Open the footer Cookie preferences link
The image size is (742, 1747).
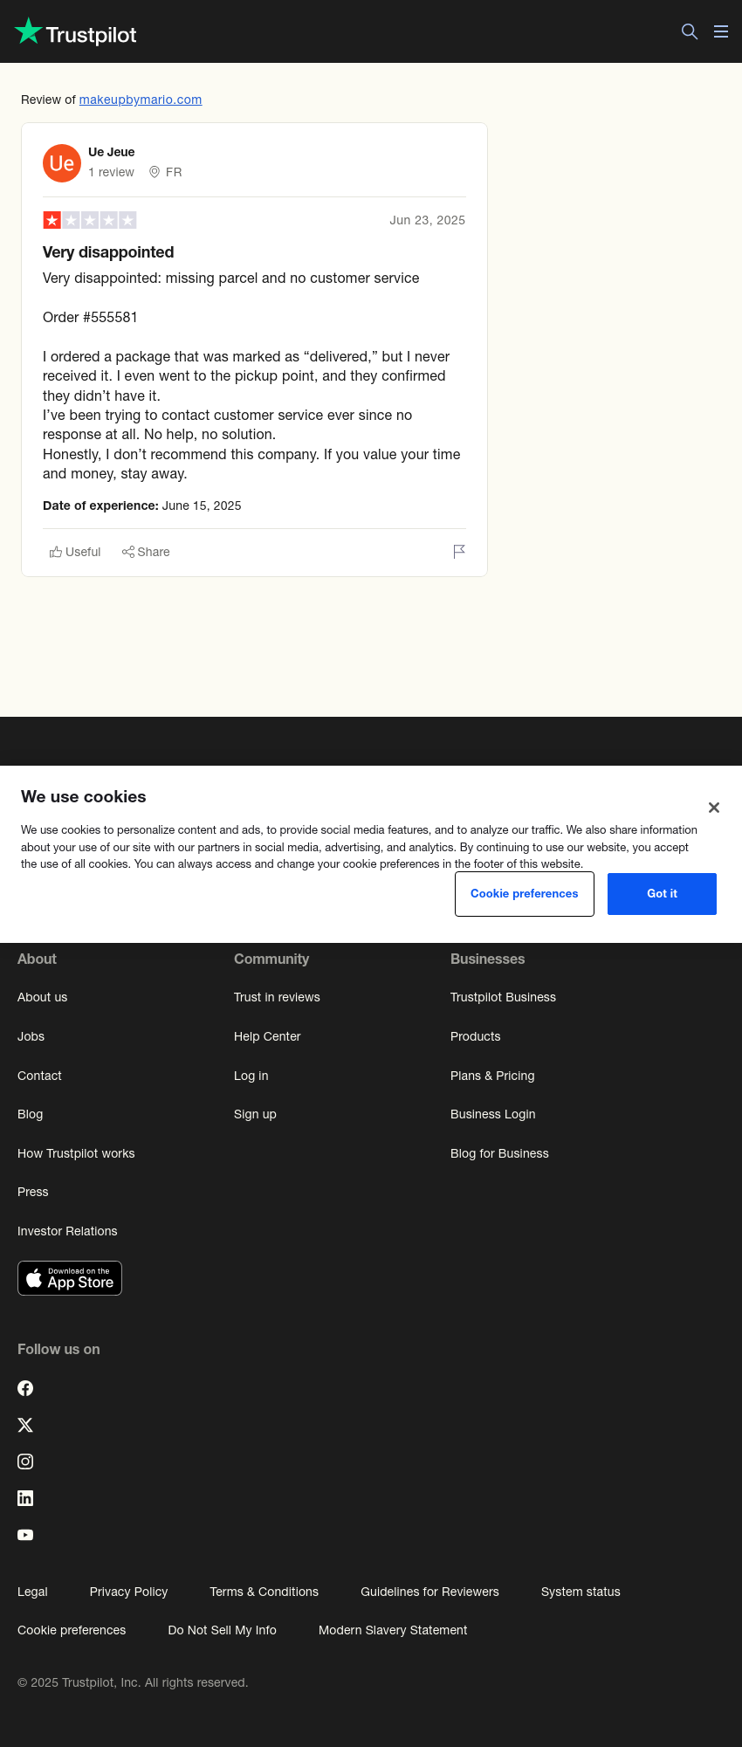72,1630
